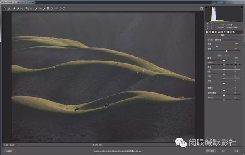Select the Graduated Filter tool

click(x=48, y=9)
